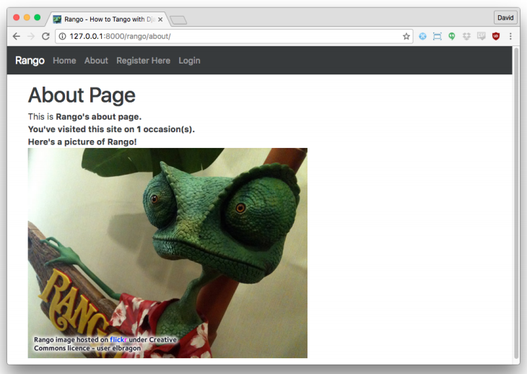The image size is (527, 374).
Task: Click the Rango brand link in the navbar
Action: coord(30,61)
